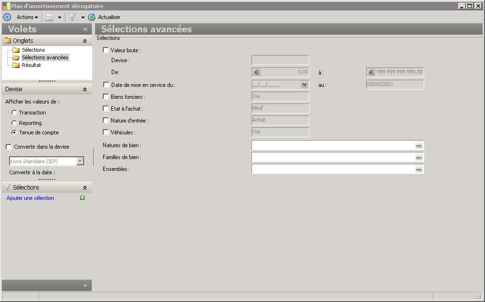Click the status bar resize grip
This screenshot has height=302, width=485.
[x=479, y=297]
